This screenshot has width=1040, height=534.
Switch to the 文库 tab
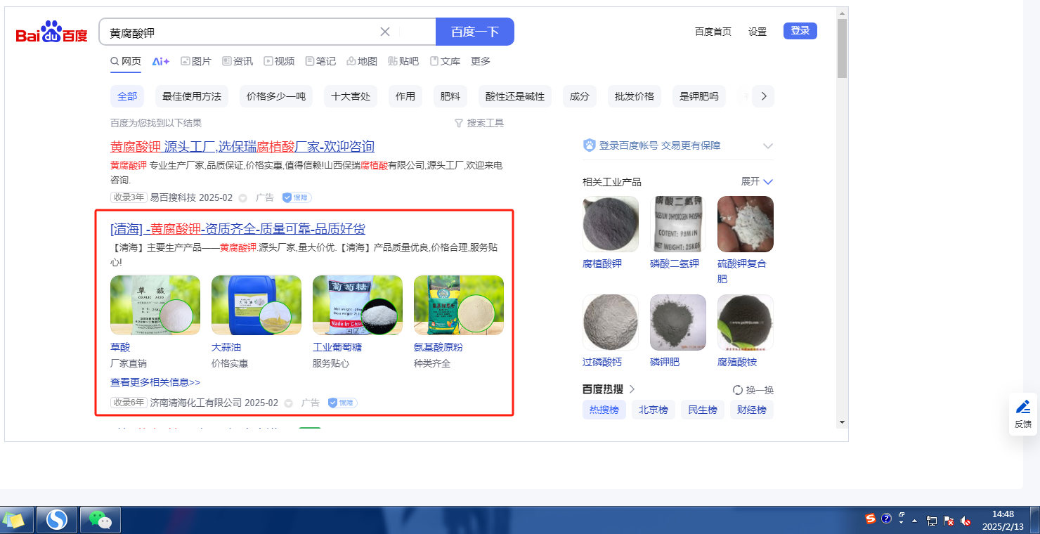445,61
